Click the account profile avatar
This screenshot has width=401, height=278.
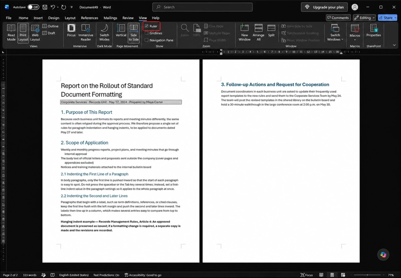pos(355,7)
